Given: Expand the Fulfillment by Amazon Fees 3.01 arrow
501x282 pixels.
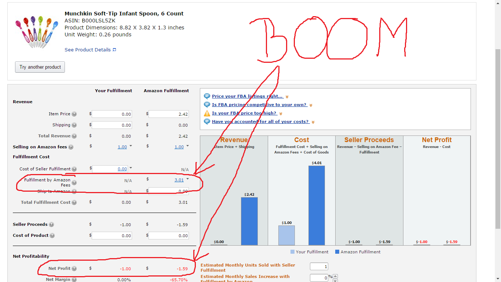Looking at the screenshot, I should pyautogui.click(x=187, y=179).
